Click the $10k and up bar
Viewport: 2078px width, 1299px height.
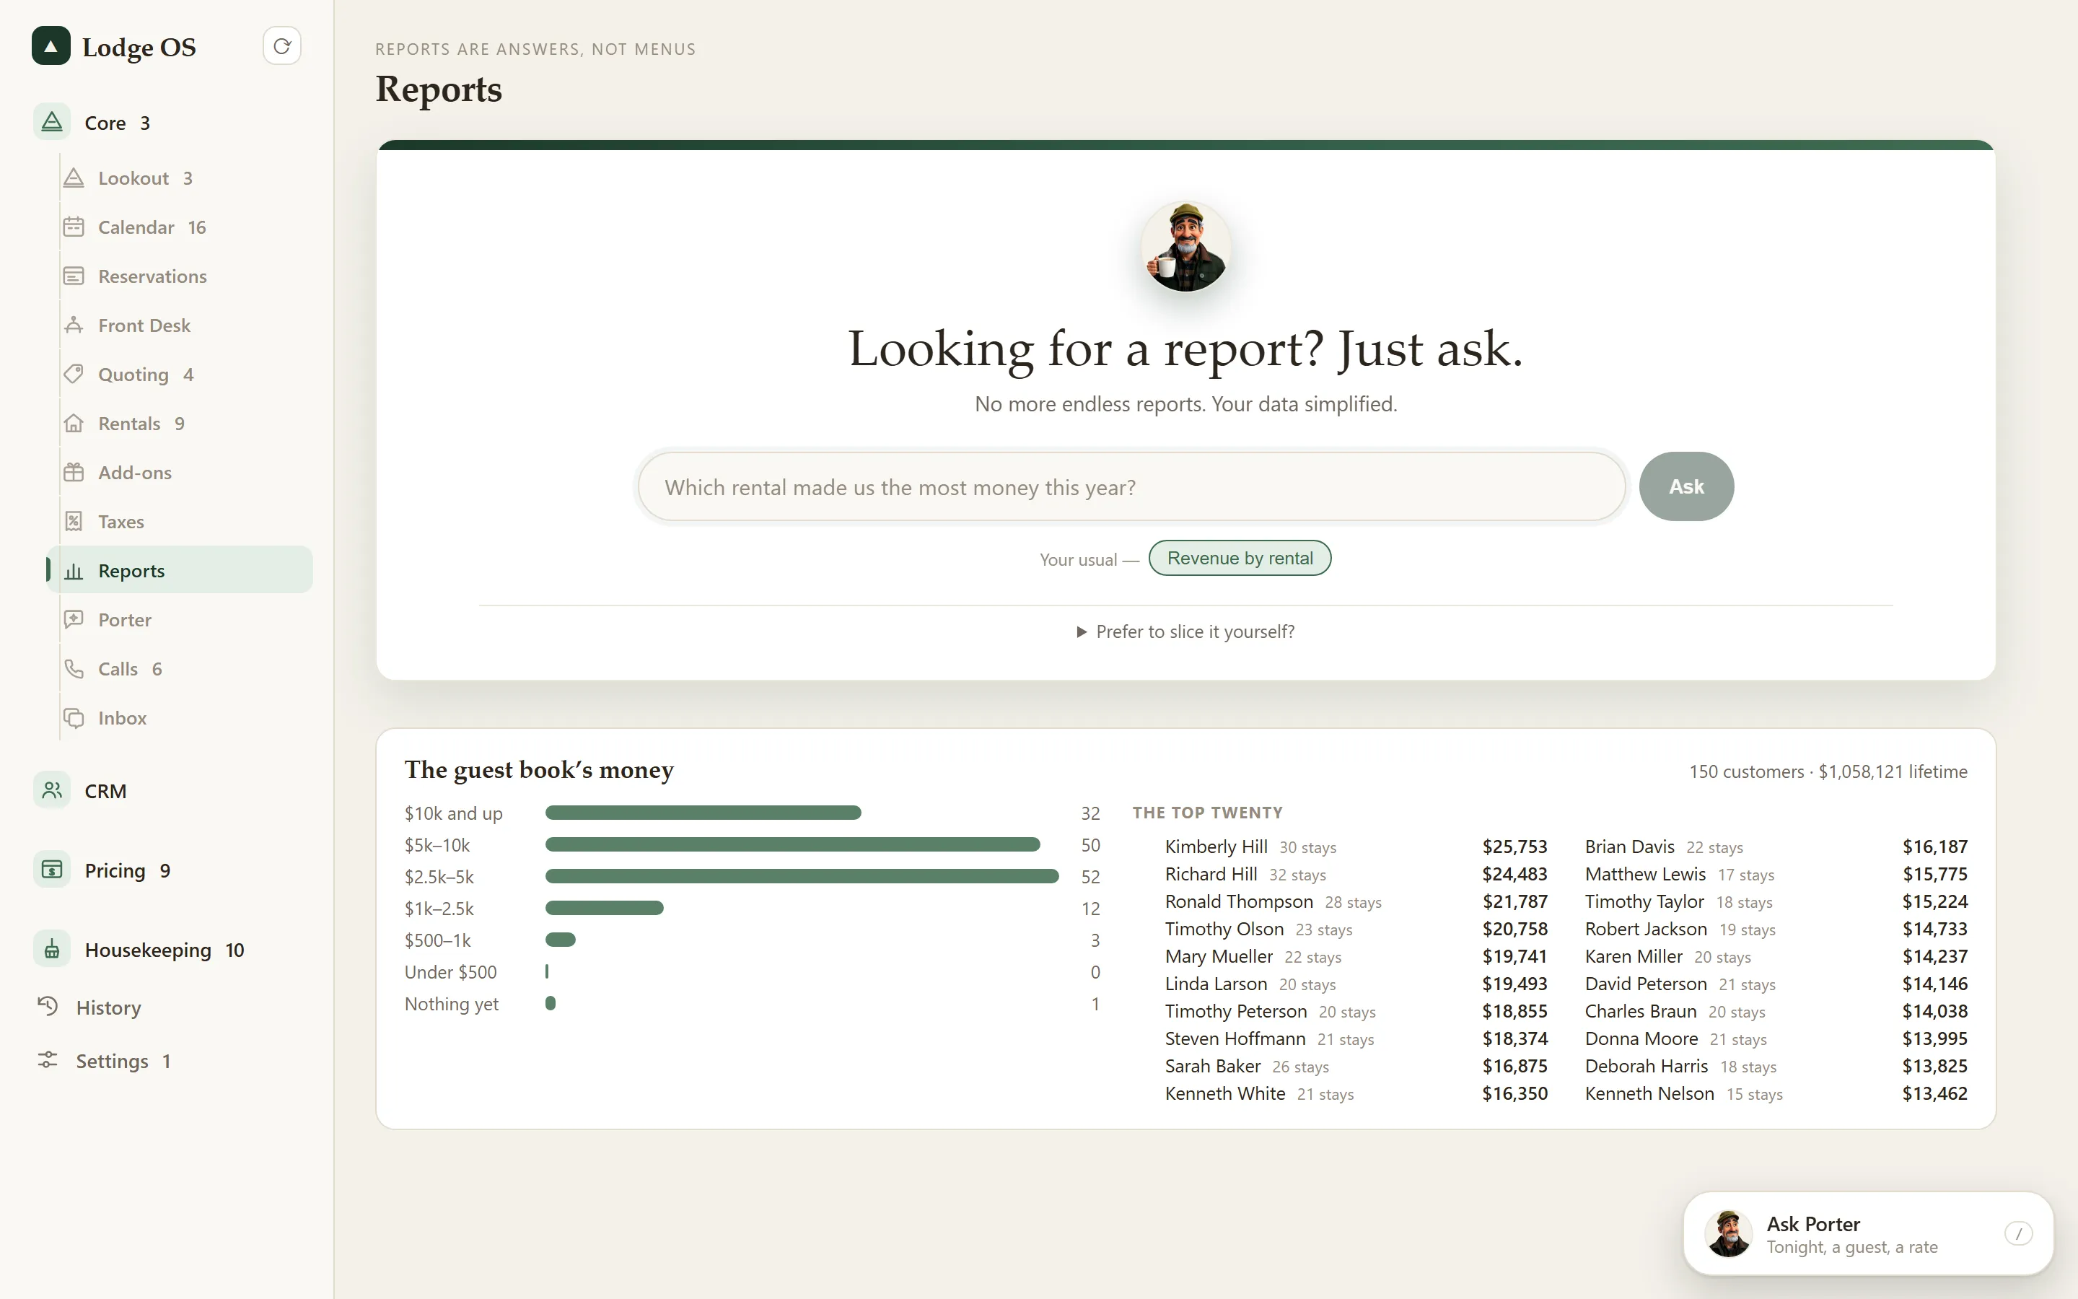click(x=702, y=813)
